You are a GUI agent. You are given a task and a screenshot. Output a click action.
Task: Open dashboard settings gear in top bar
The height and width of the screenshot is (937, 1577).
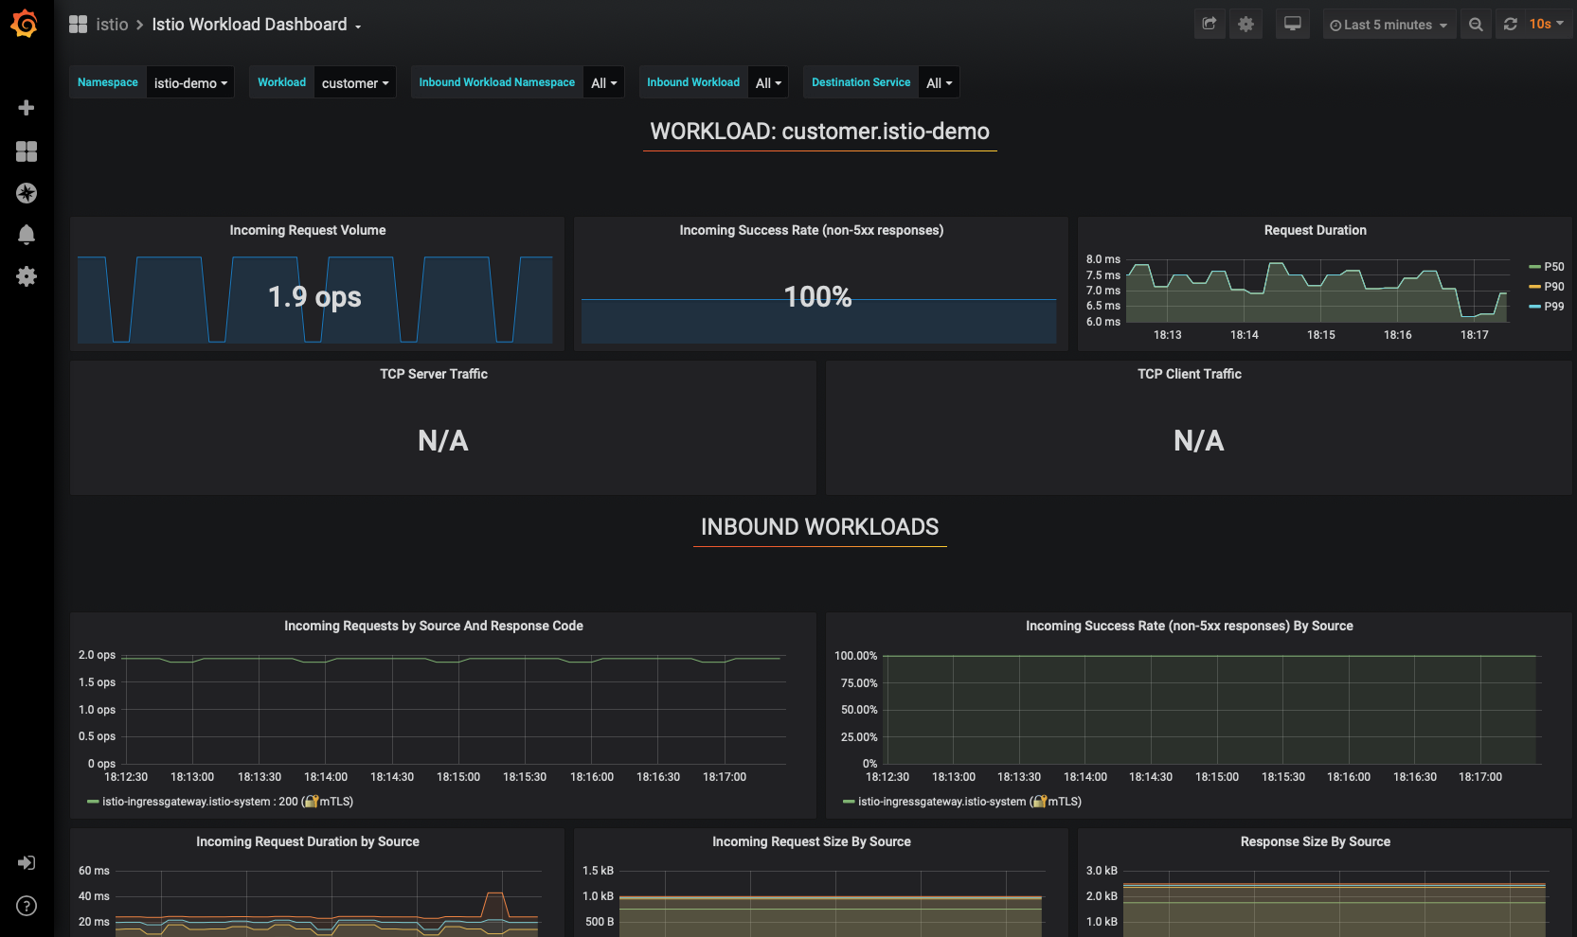pyautogui.click(x=1246, y=25)
